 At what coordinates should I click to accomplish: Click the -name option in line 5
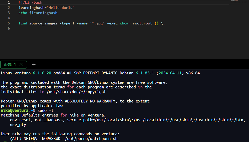click(82, 23)
